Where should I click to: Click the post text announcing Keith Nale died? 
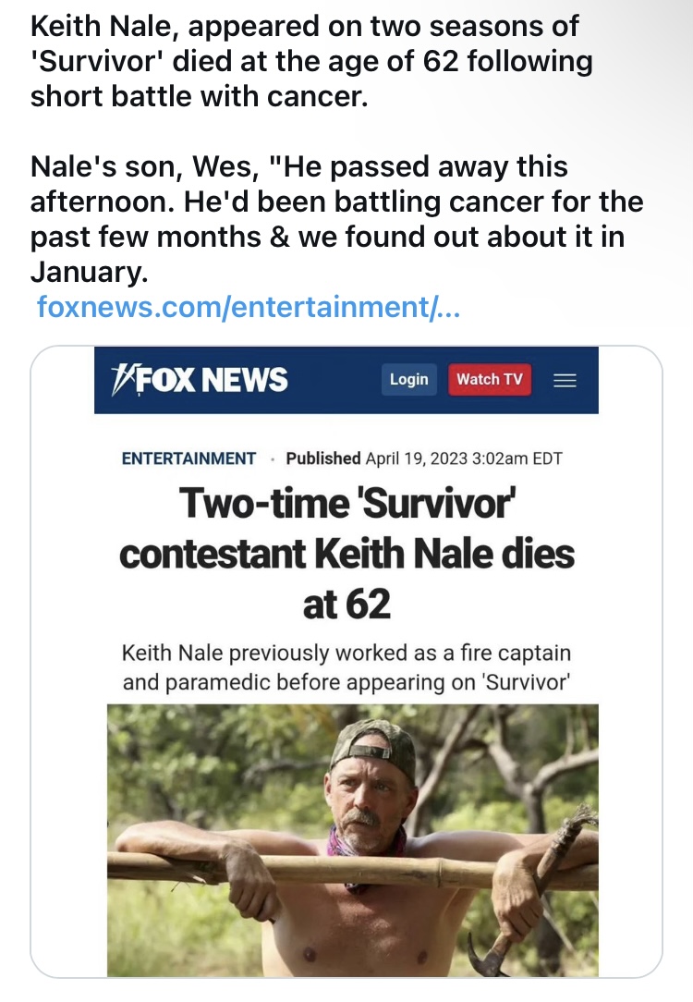pyautogui.click(x=311, y=61)
